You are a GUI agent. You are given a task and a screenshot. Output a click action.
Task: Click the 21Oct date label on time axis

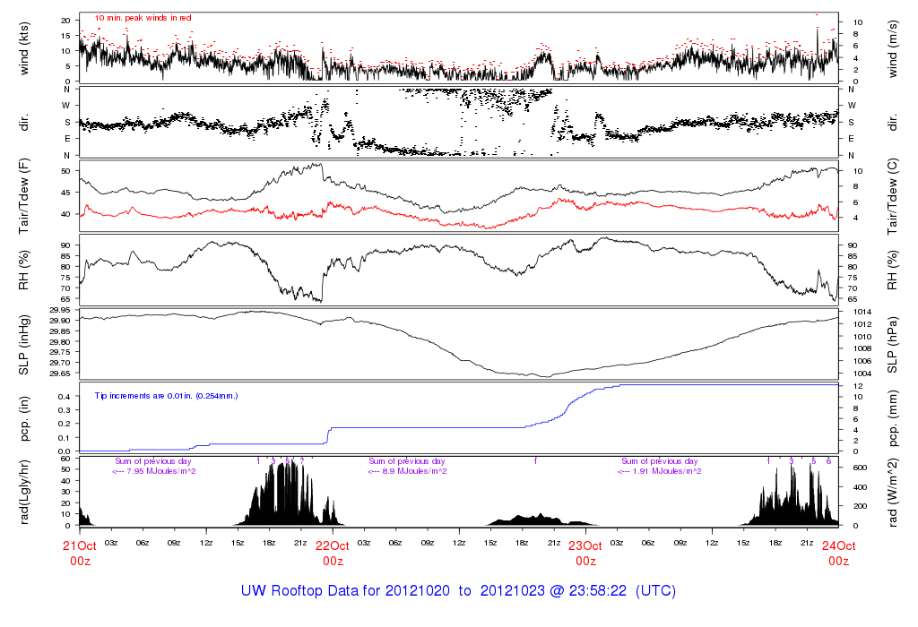[80, 545]
